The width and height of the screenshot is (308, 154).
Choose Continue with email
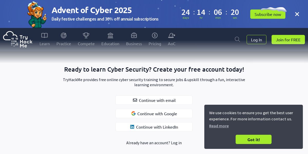coord(154,100)
